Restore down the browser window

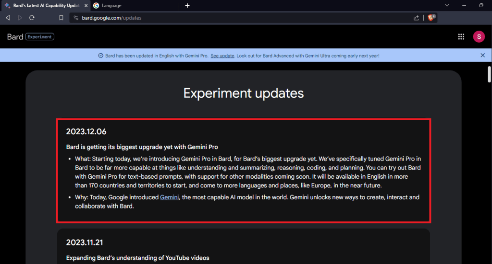(x=481, y=5)
